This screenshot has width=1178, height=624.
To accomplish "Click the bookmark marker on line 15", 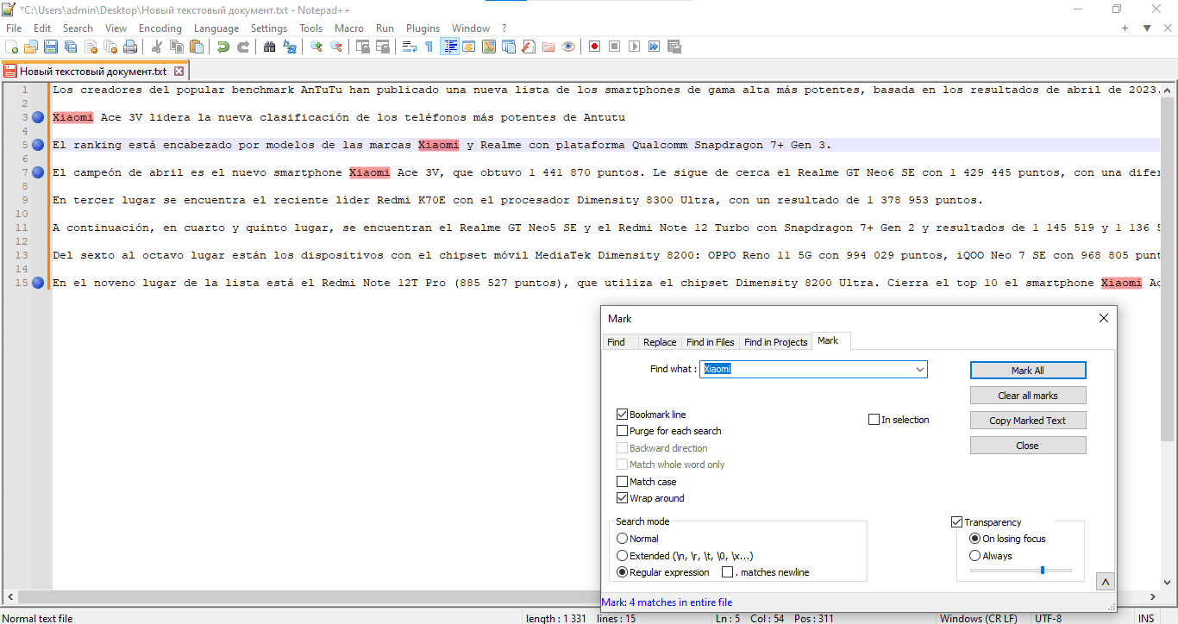I will click(38, 283).
